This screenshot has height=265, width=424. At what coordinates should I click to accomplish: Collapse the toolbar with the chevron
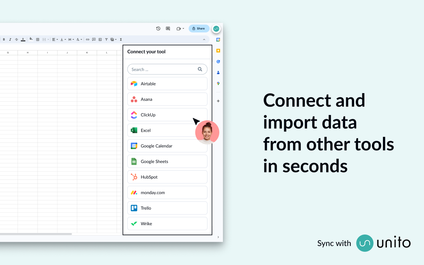[x=204, y=39]
